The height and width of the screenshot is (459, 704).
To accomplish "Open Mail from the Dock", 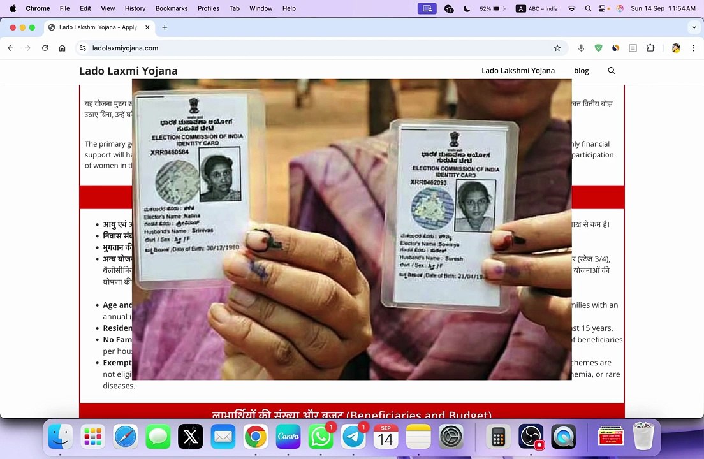I will (223, 436).
